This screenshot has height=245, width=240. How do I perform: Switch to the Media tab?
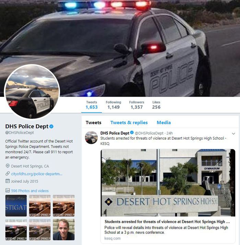[164, 123]
